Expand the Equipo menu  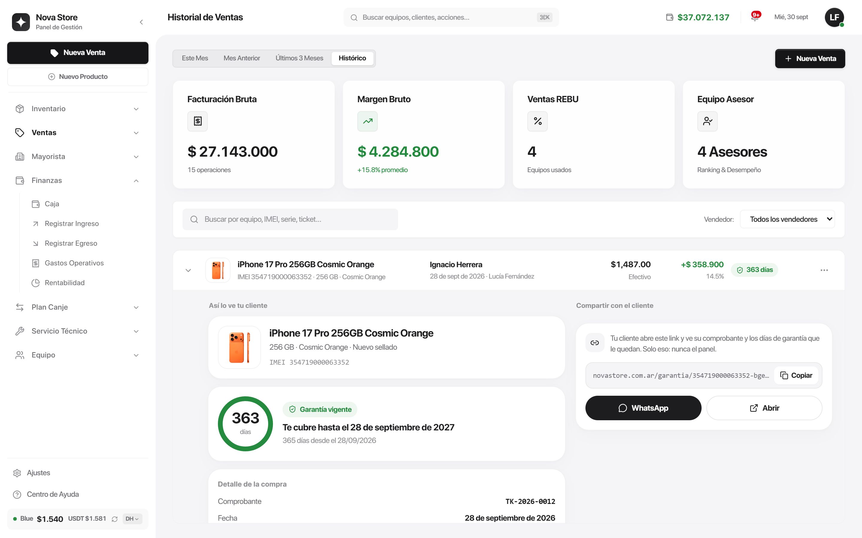(x=78, y=355)
